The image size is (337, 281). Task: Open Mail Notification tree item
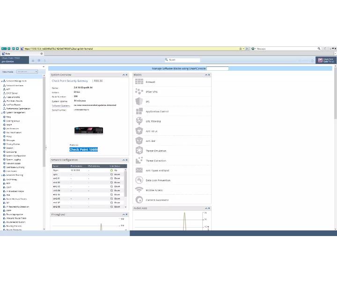tap(14, 133)
